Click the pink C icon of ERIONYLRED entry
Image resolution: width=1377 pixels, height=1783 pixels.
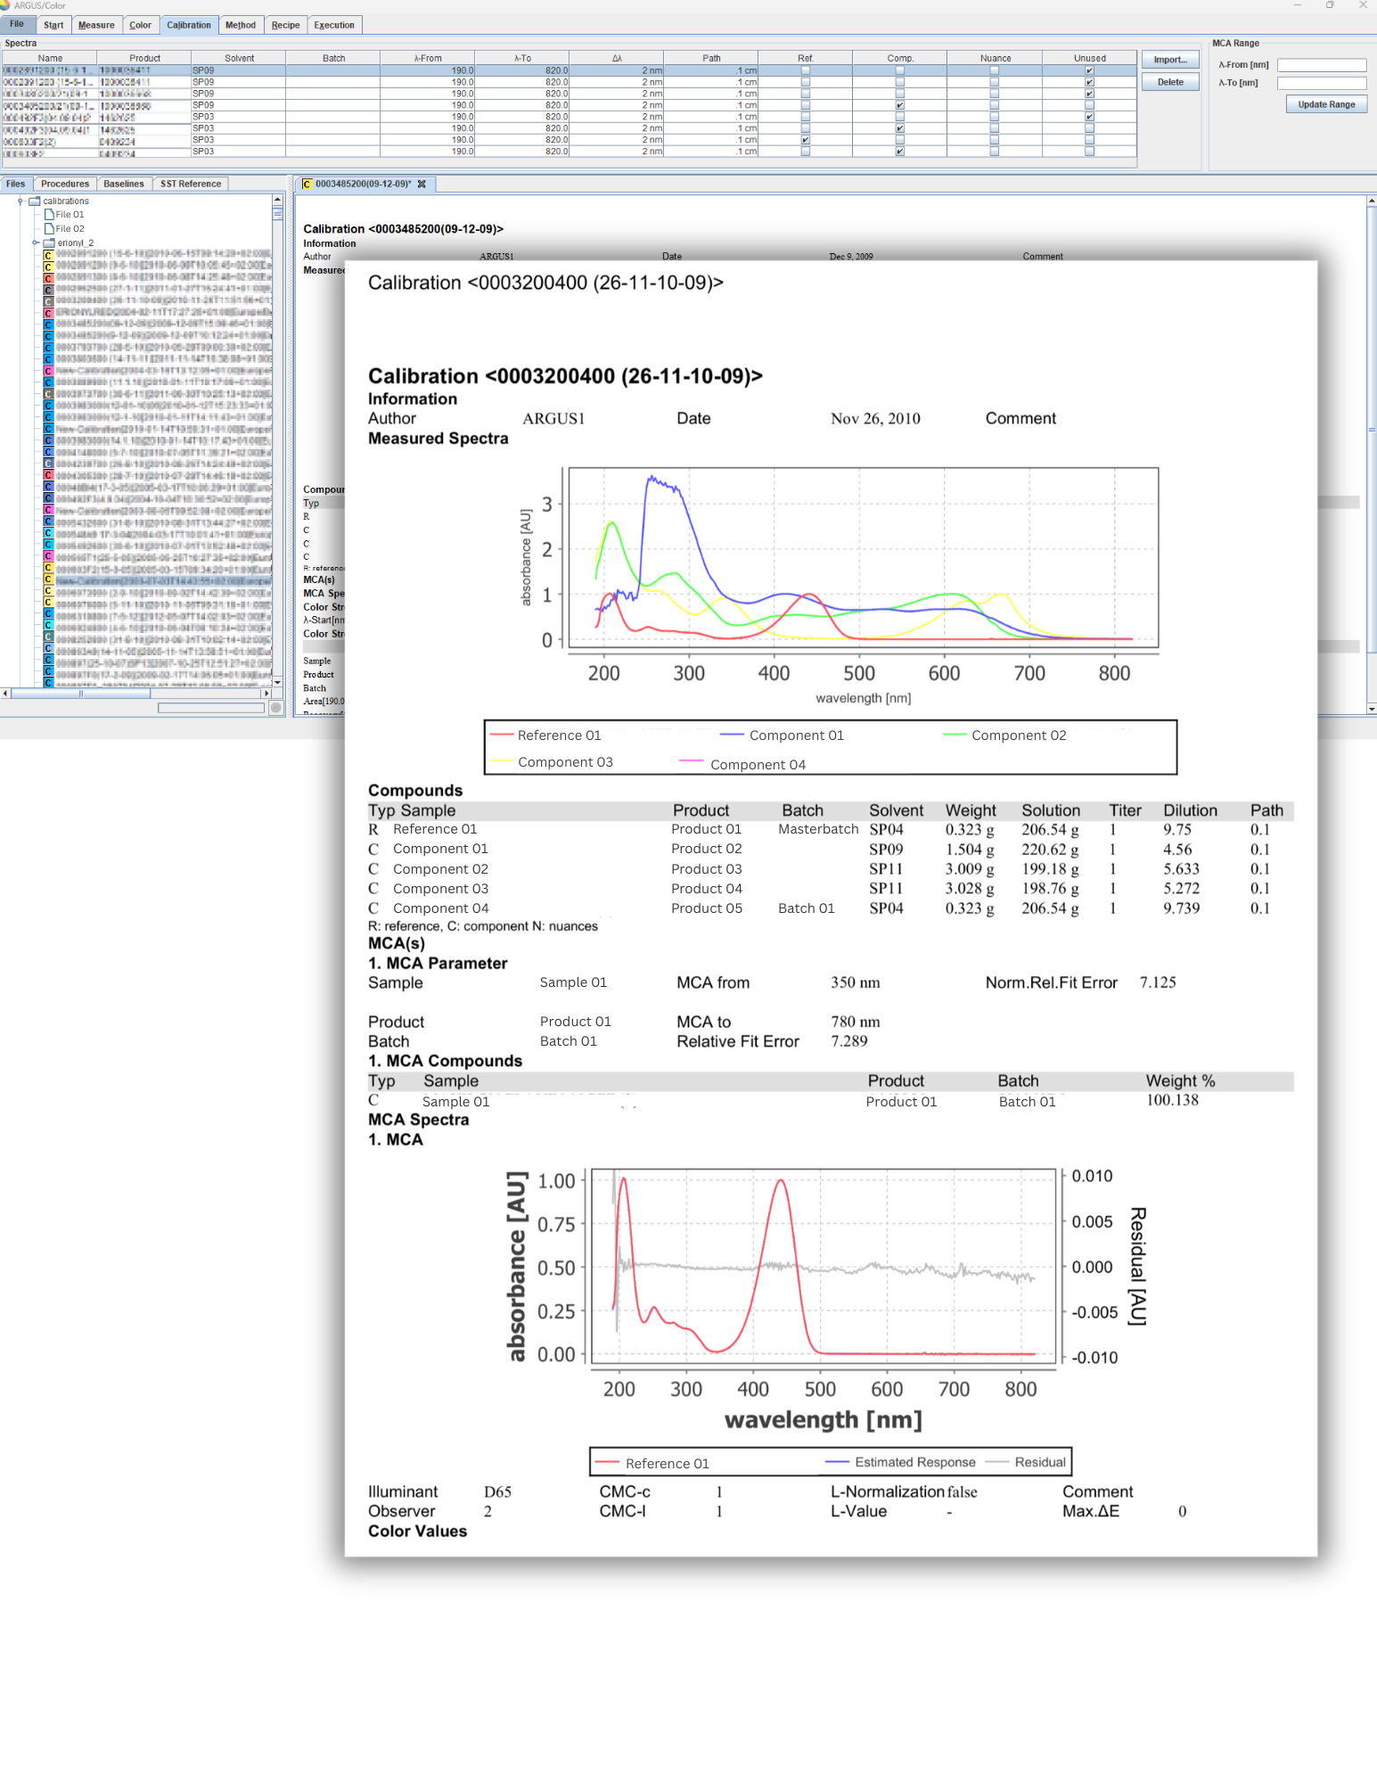pyautogui.click(x=49, y=313)
